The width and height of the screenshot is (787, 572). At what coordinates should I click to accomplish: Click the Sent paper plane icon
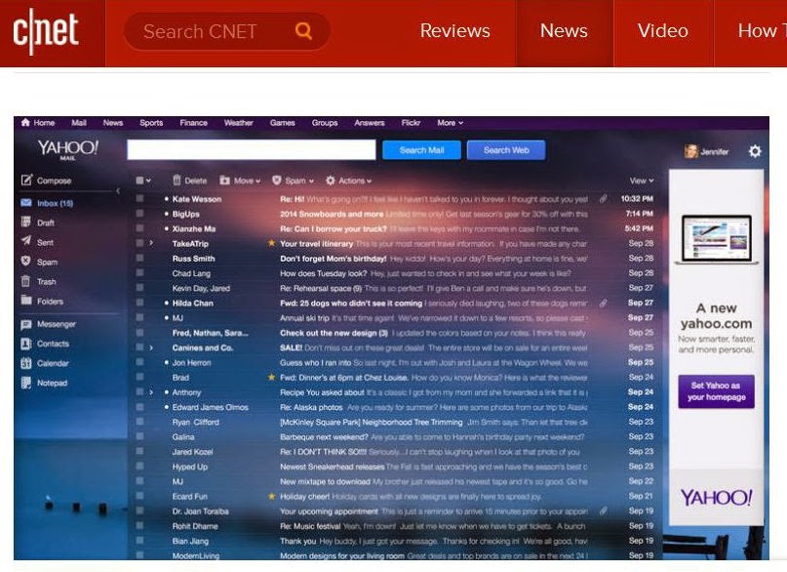(26, 241)
